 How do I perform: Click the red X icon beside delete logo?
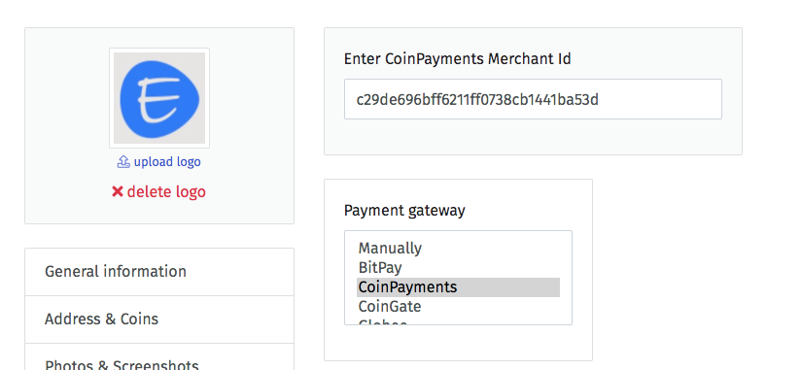click(118, 192)
